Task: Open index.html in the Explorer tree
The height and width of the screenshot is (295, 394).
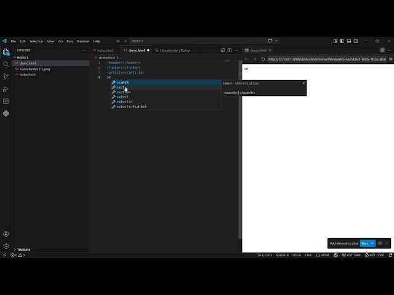Action: [x=50, y=74]
